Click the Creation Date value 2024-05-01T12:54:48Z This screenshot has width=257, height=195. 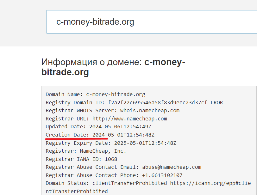click(x=123, y=135)
